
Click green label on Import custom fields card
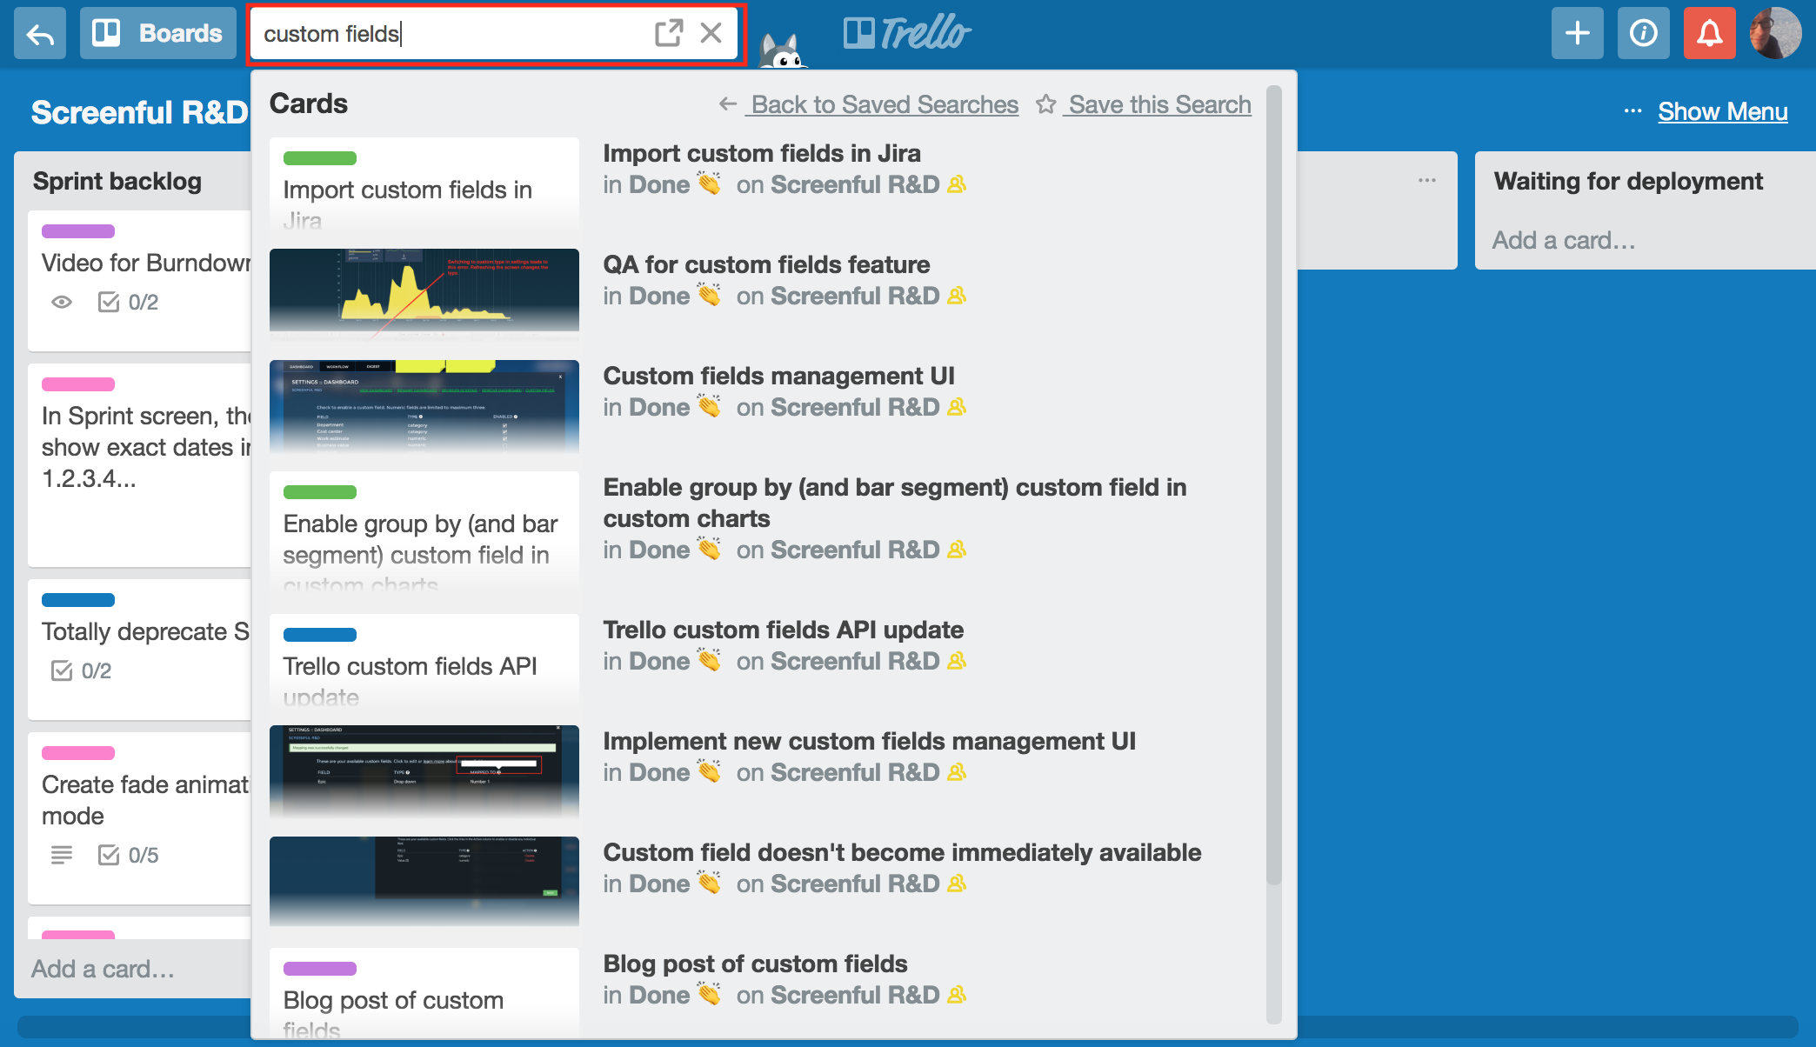pyautogui.click(x=320, y=158)
